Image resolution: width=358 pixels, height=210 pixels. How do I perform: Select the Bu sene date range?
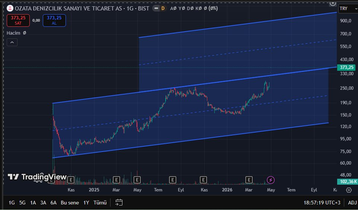coord(70,203)
